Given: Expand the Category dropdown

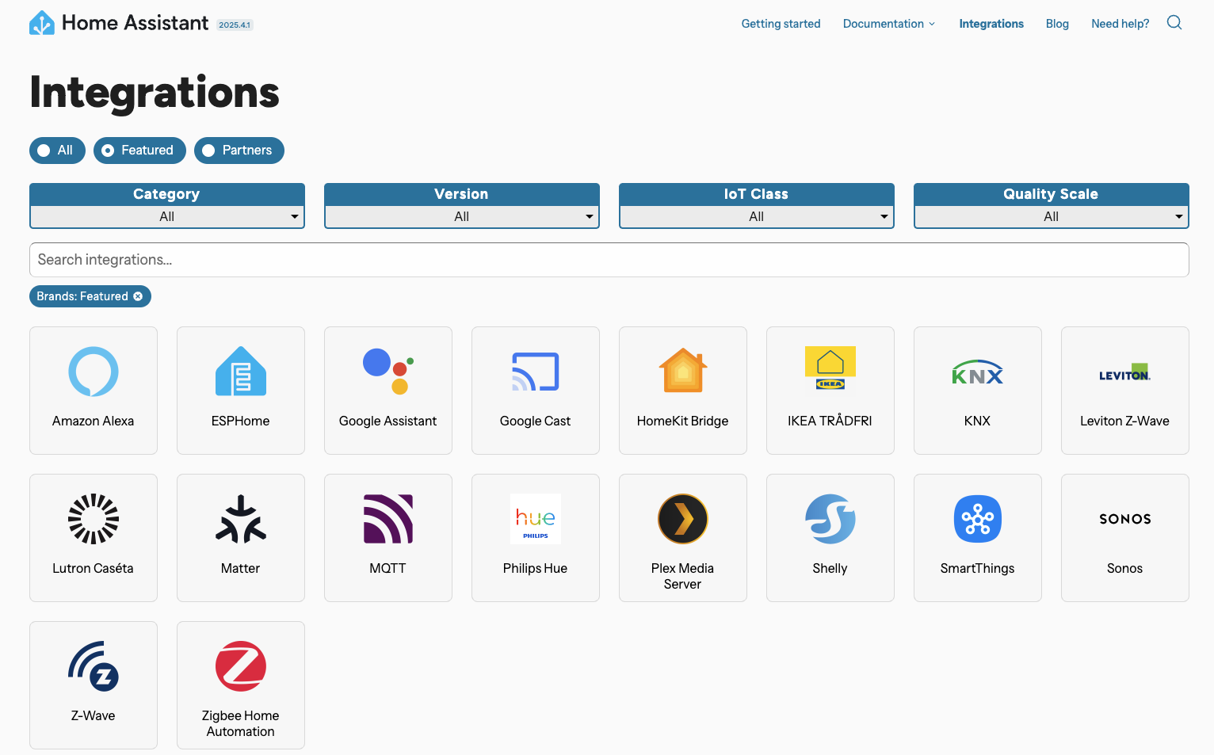Looking at the screenshot, I should pos(167,216).
